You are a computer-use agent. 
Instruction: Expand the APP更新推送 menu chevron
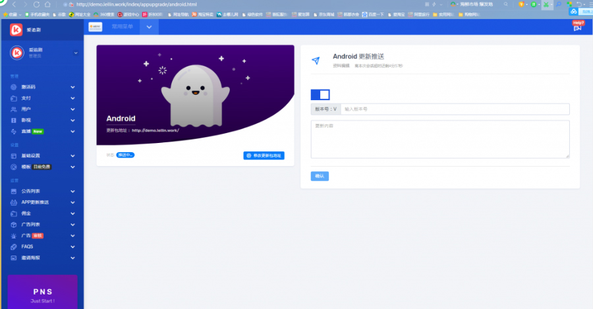[72, 202]
